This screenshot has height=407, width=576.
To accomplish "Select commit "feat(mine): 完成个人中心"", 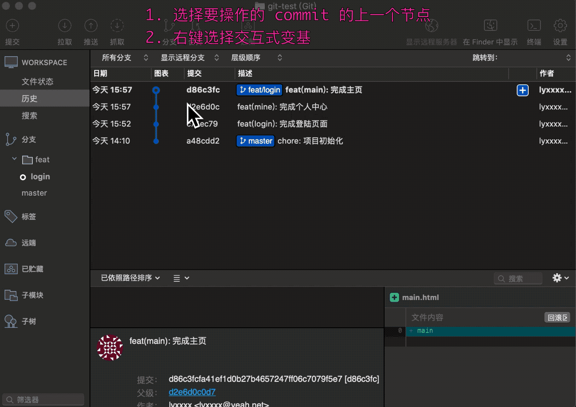I will coord(282,107).
